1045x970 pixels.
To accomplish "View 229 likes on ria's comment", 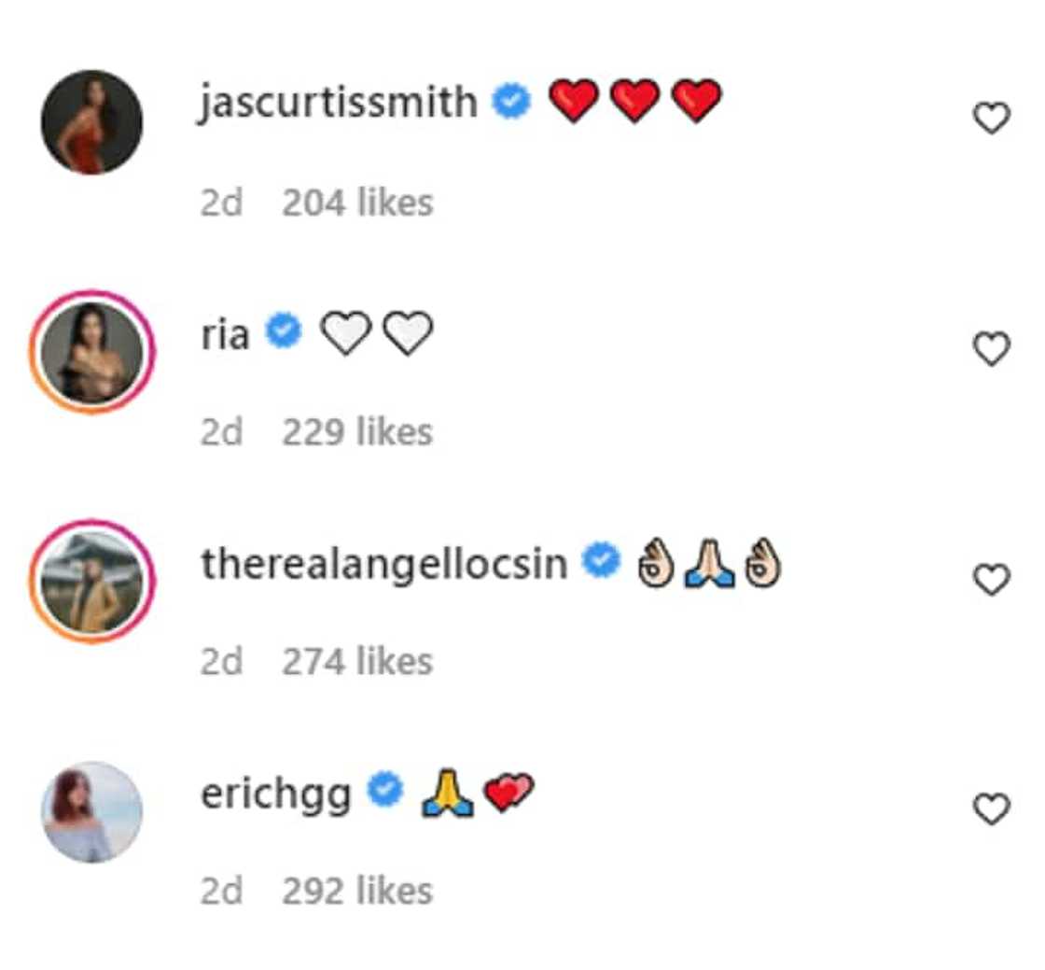I will (x=358, y=430).
